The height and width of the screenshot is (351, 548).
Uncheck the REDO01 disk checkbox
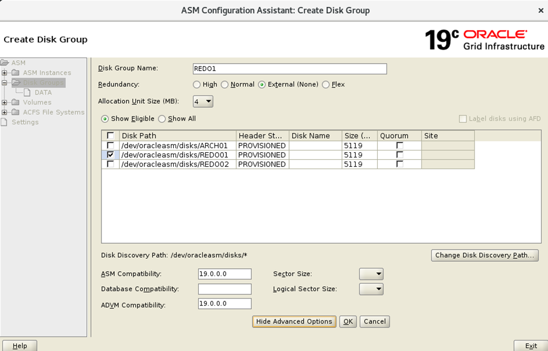pyautogui.click(x=110, y=155)
